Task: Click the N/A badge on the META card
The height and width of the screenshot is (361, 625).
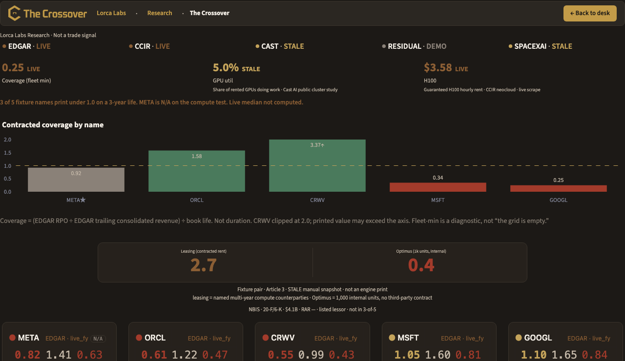Action: (99, 339)
